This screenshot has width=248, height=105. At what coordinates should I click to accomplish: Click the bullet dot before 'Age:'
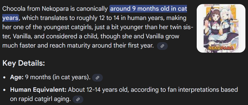[x=4, y=78]
